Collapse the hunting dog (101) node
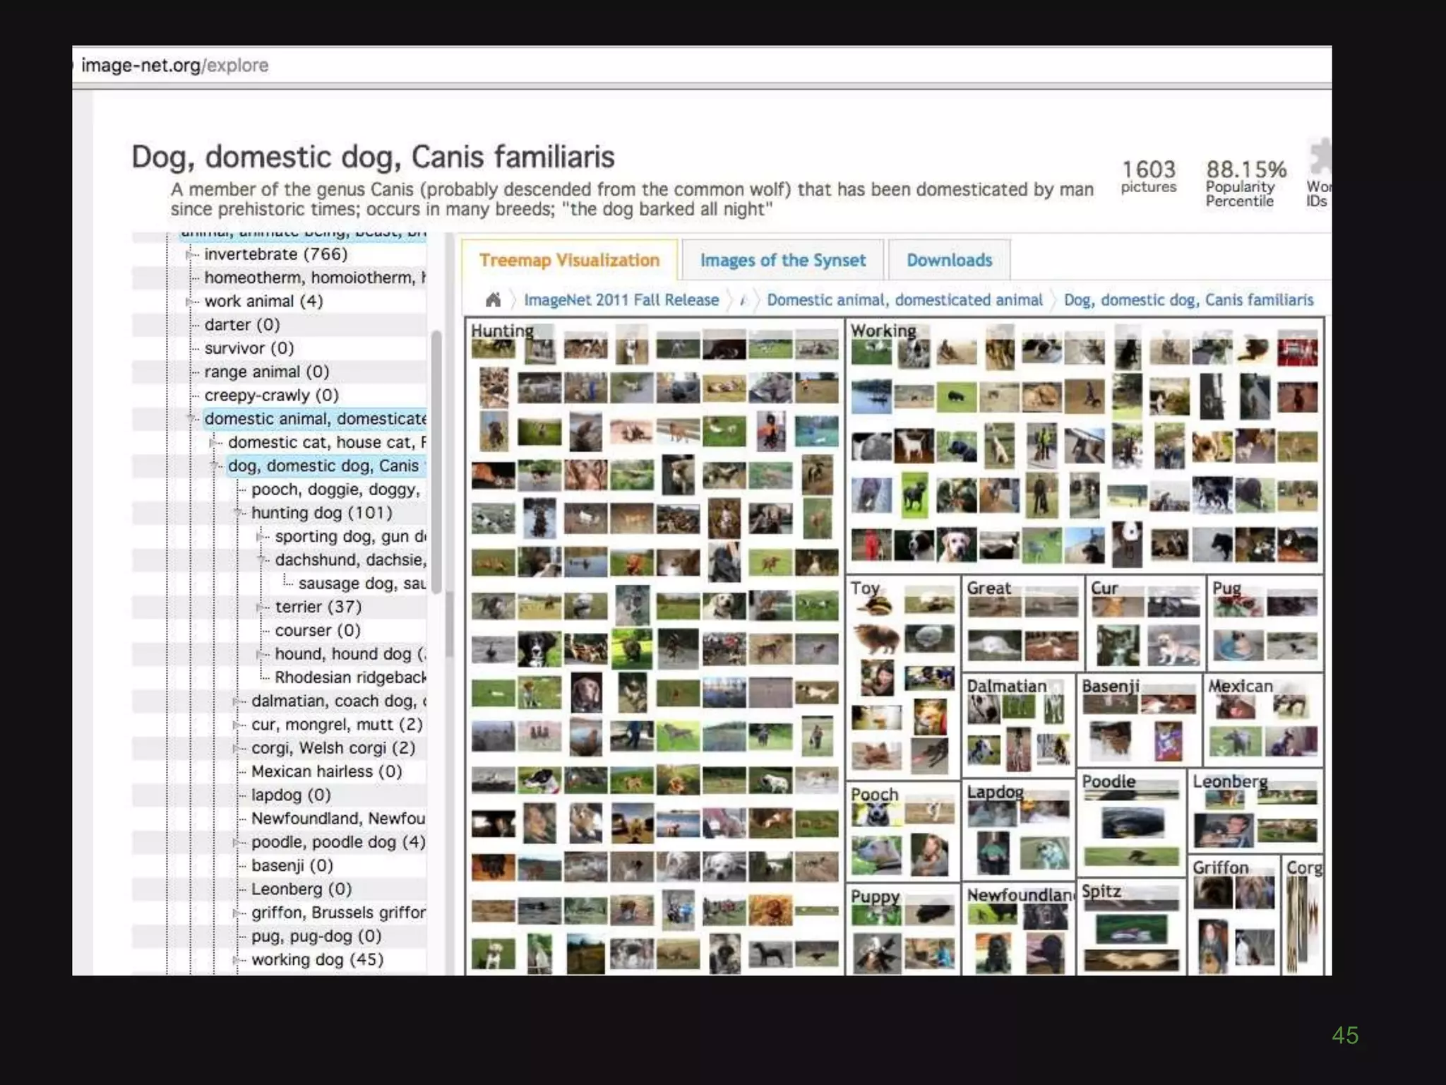The height and width of the screenshot is (1085, 1446). (x=238, y=513)
